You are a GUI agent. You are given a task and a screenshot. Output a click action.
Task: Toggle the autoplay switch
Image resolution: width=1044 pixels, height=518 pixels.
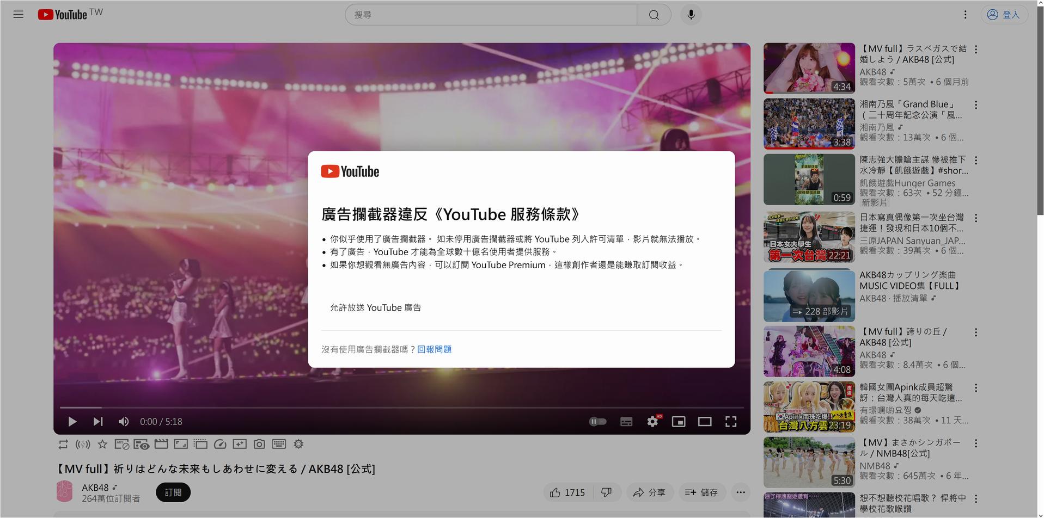tap(598, 422)
